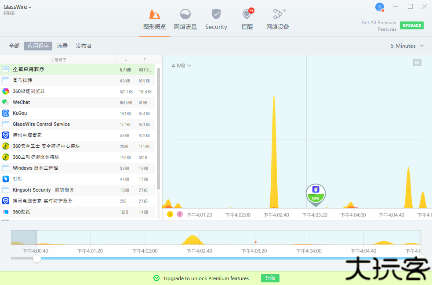
Task: Select the 360壁纸 row
Action: pos(77,212)
